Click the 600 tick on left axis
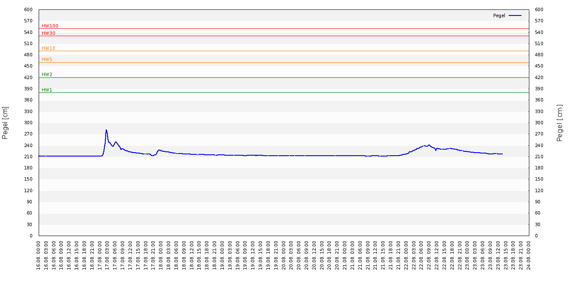580x301 pixels. pyautogui.click(x=28, y=9)
